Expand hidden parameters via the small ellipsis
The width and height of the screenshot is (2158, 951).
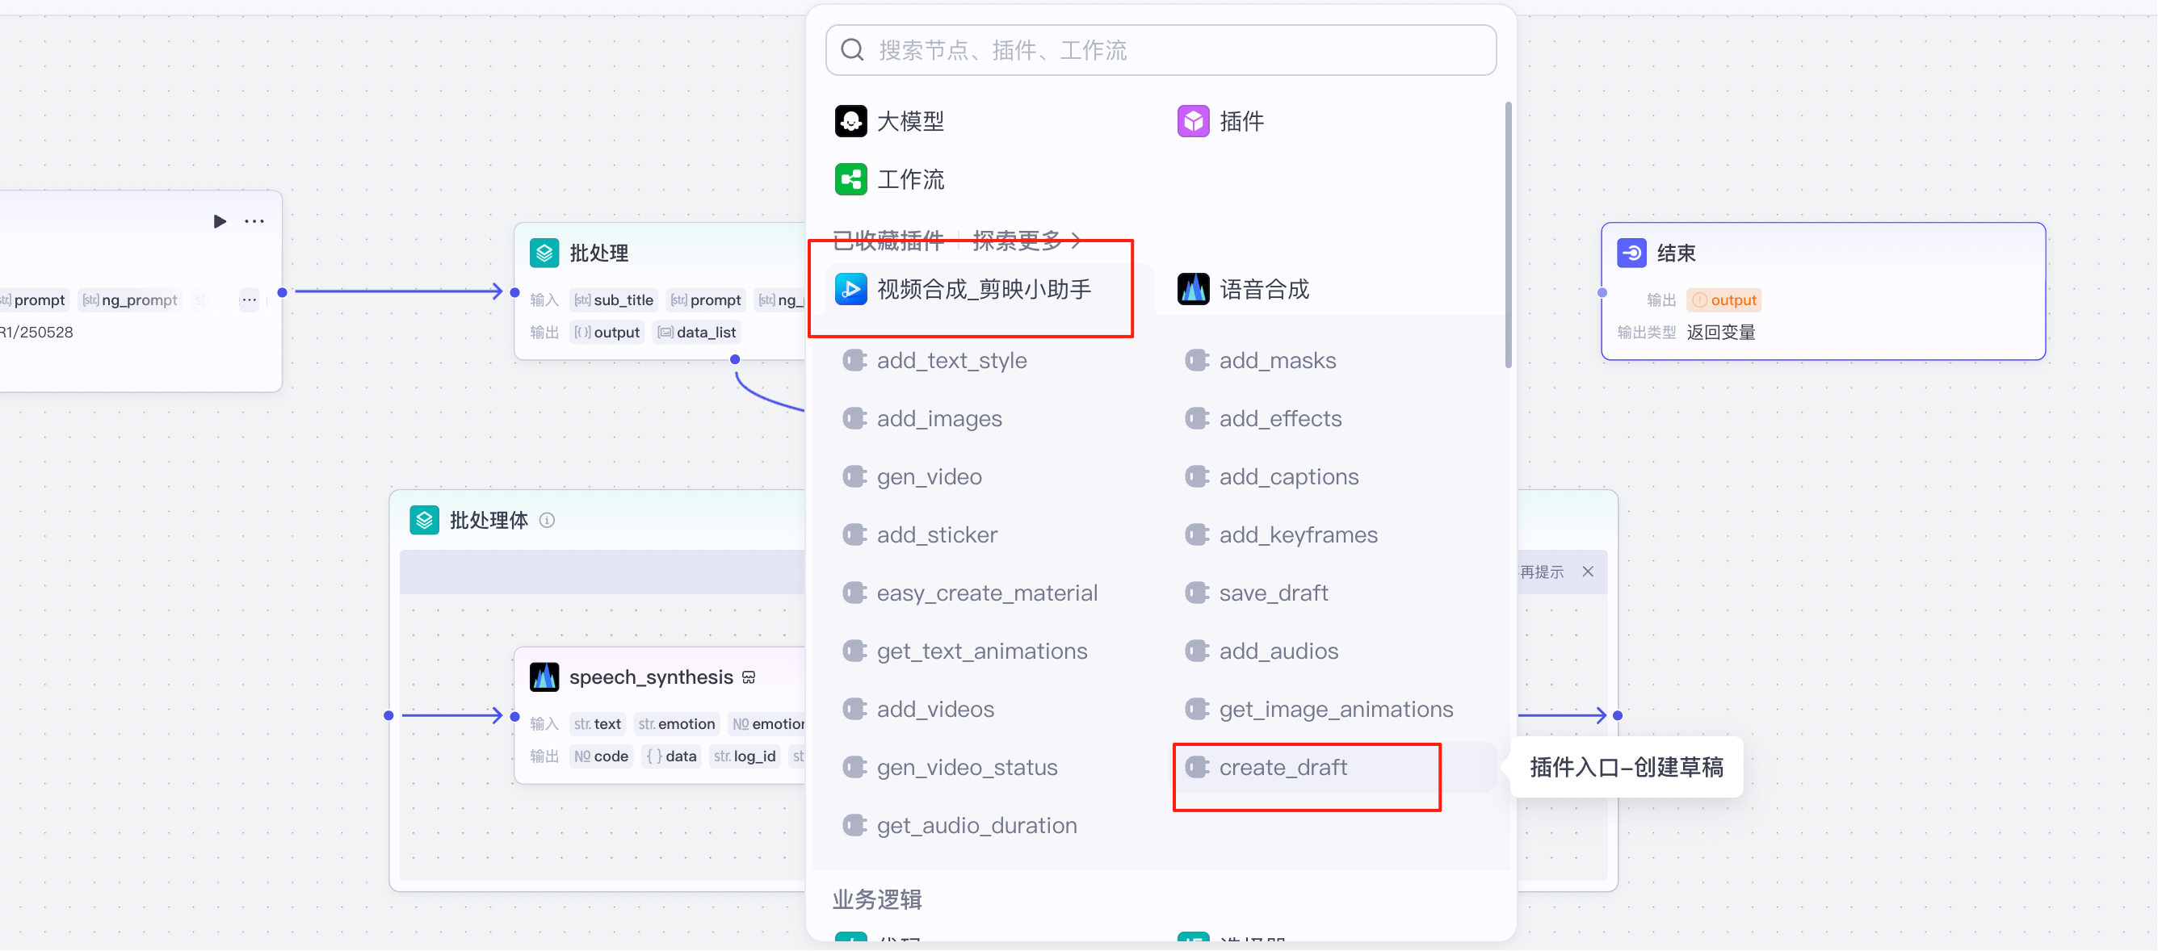[x=249, y=300]
